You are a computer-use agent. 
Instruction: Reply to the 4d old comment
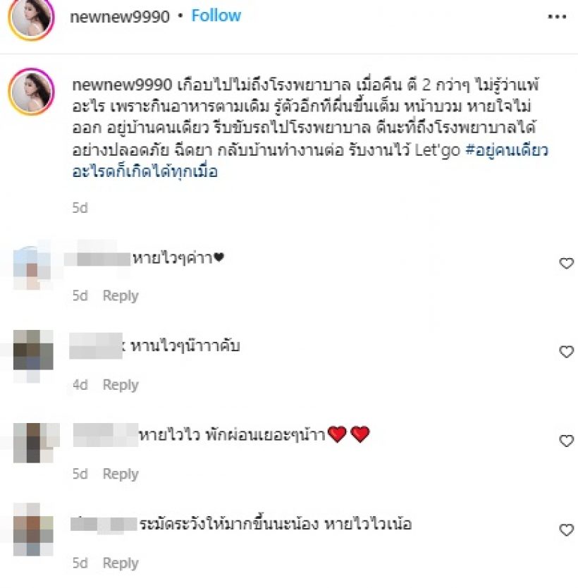click(x=121, y=385)
